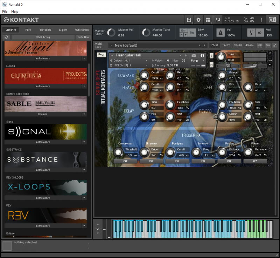The width and height of the screenshot is (280, 258).
Task: Enable the tuning fork reference tone
Action: 251,33
